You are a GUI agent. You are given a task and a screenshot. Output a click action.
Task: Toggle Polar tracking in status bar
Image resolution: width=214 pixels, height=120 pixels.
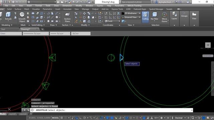[x=85, y=118]
